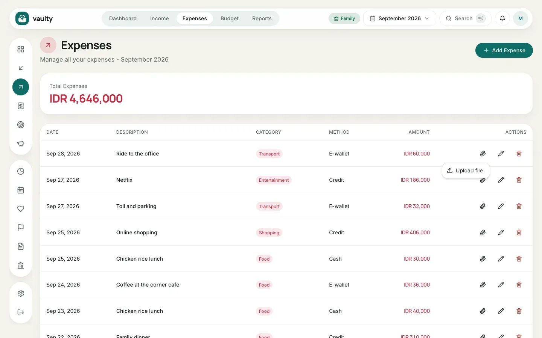Click the IDR 406,000 amount
This screenshot has width=542, height=338.
click(415, 232)
